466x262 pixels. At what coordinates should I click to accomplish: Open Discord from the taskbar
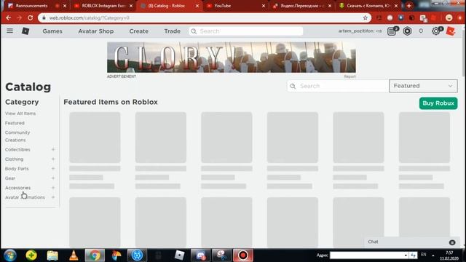click(x=201, y=255)
